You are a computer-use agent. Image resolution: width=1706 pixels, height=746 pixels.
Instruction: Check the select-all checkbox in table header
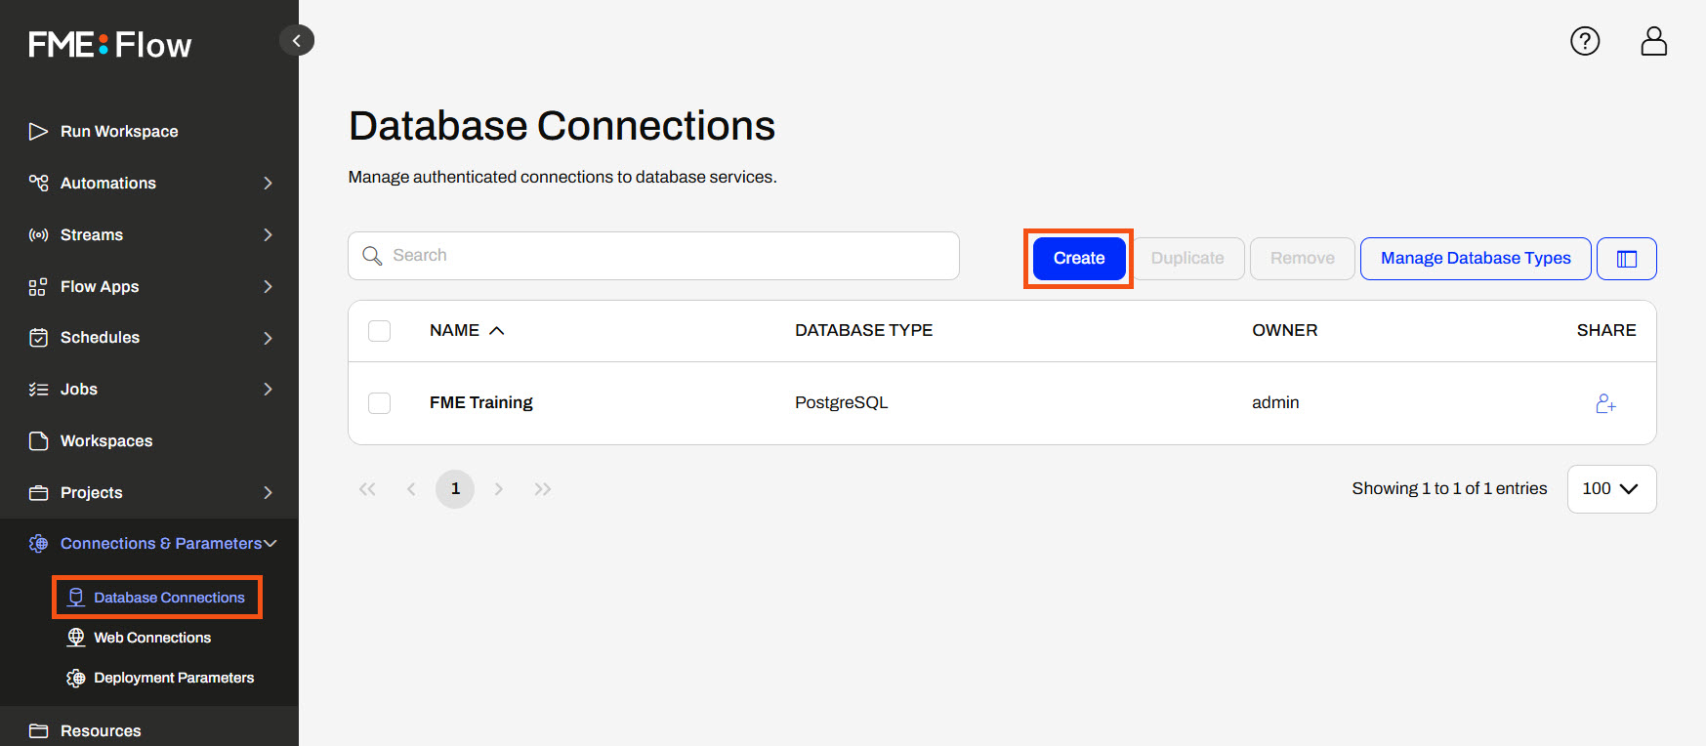pos(379,331)
